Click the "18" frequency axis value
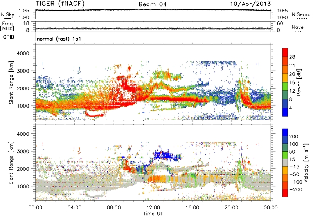Viewport: 313px width, 216px height. 26,23
